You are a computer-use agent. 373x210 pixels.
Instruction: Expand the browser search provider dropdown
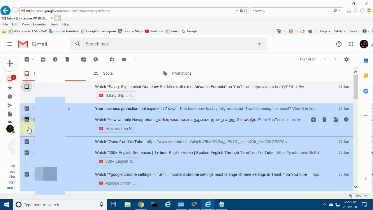click(x=339, y=11)
